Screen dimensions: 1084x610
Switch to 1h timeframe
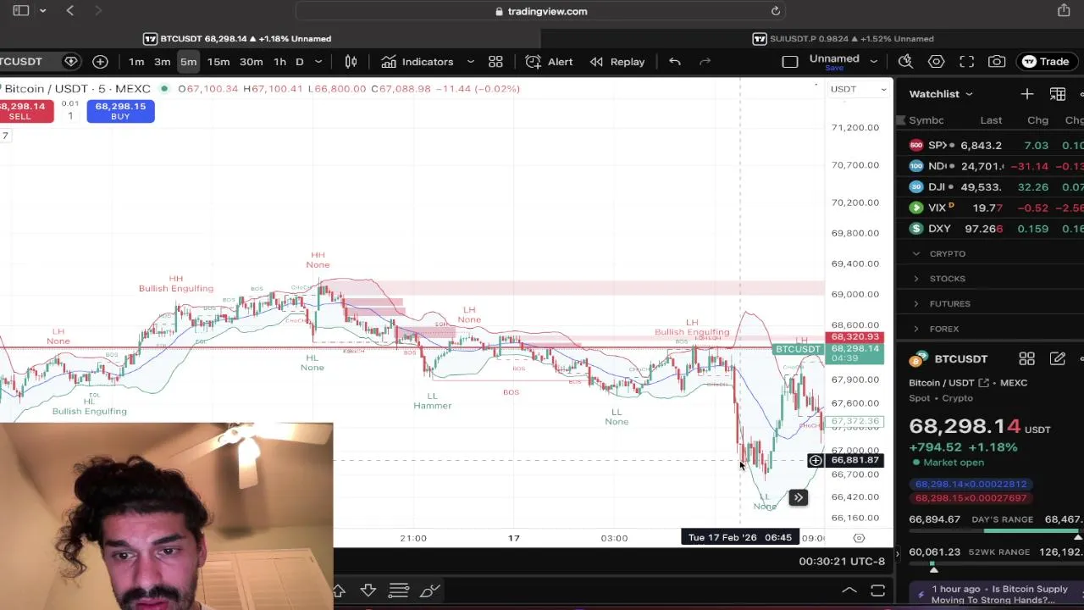point(279,61)
